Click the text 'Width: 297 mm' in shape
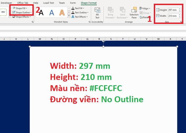 tap(80, 66)
